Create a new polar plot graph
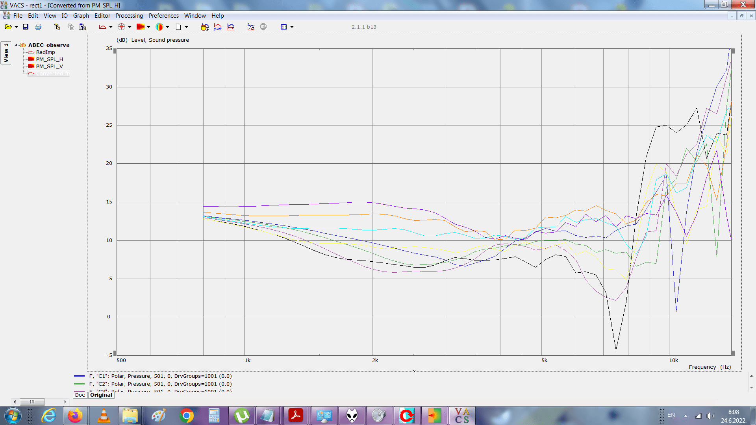 click(x=122, y=27)
